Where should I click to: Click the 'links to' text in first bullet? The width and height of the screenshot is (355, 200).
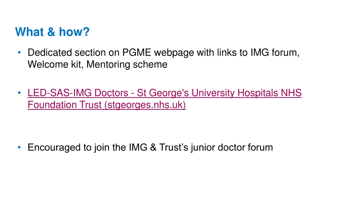[232, 53]
